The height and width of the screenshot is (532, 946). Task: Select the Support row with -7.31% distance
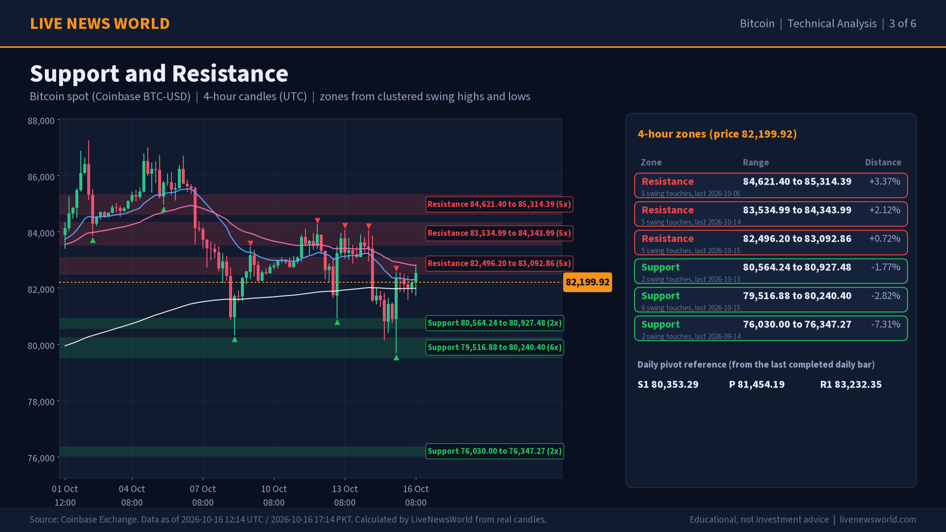[x=771, y=329]
